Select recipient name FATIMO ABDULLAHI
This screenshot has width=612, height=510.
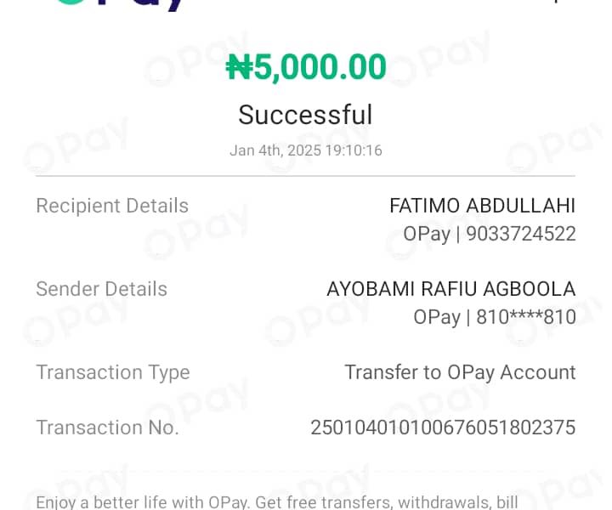tap(482, 206)
